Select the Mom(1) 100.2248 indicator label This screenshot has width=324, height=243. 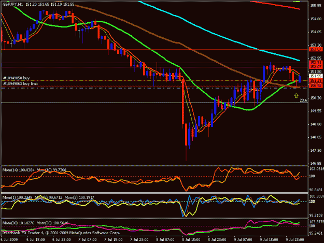[x=17, y=197]
